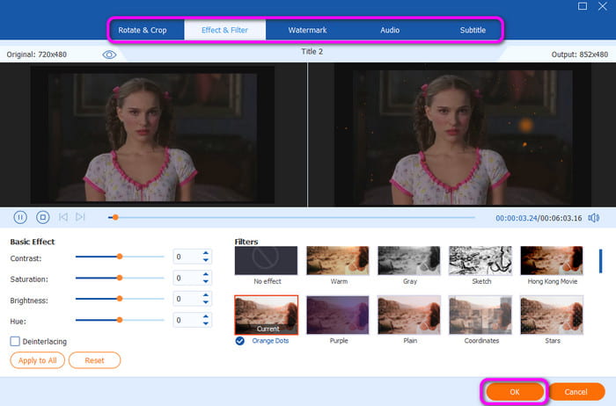Apply the Gray filter
Viewport: 616px width, 406px height.
coord(409,260)
